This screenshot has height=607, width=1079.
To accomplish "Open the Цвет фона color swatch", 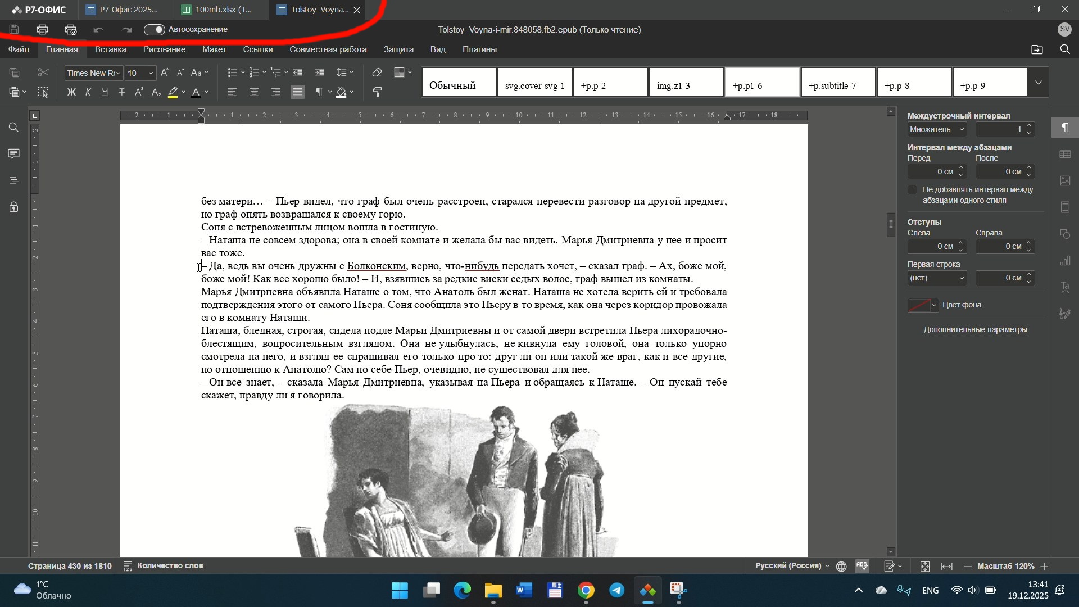I will point(923,305).
